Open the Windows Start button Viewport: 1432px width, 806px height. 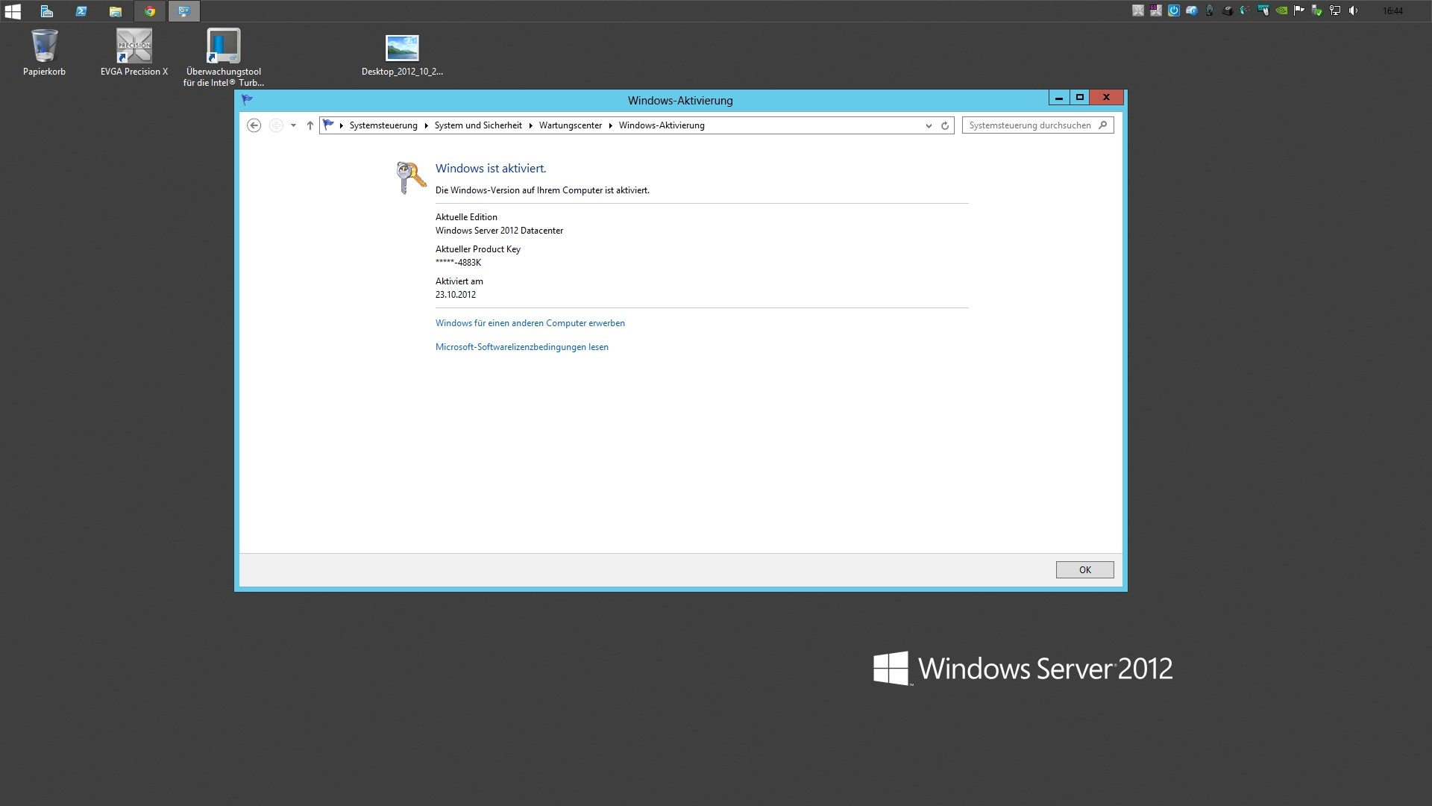coord(13,11)
